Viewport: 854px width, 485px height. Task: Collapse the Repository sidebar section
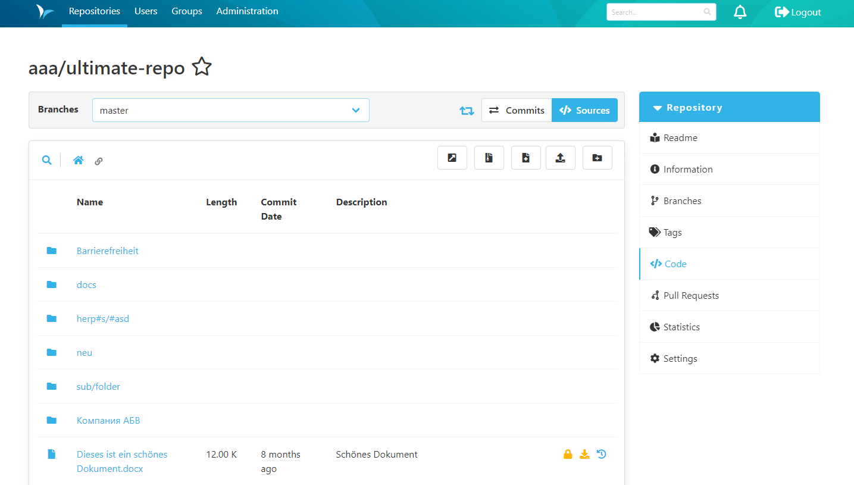point(657,107)
